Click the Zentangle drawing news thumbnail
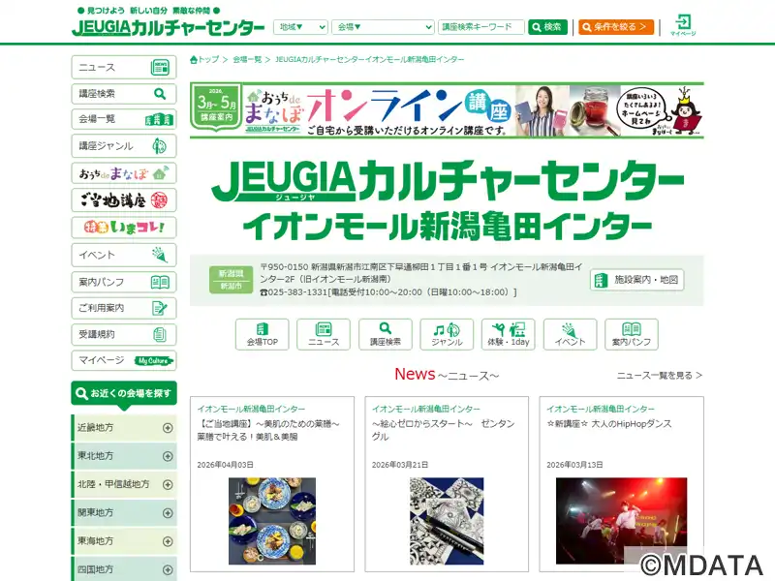 tap(447, 521)
